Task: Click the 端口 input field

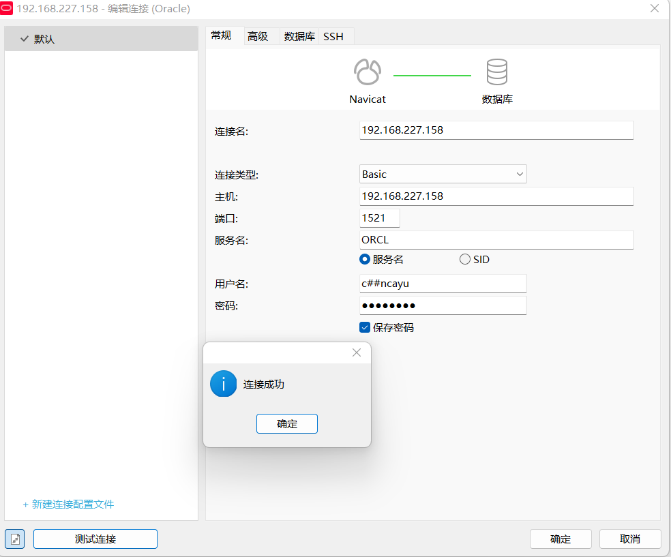Action: coord(379,217)
